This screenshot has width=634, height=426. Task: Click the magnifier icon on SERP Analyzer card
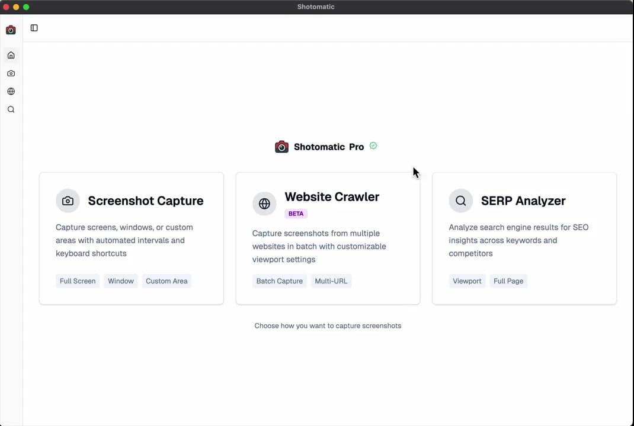(461, 201)
